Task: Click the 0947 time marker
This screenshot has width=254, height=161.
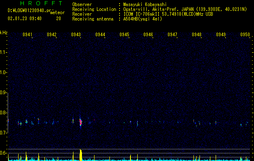Action: click(172, 35)
